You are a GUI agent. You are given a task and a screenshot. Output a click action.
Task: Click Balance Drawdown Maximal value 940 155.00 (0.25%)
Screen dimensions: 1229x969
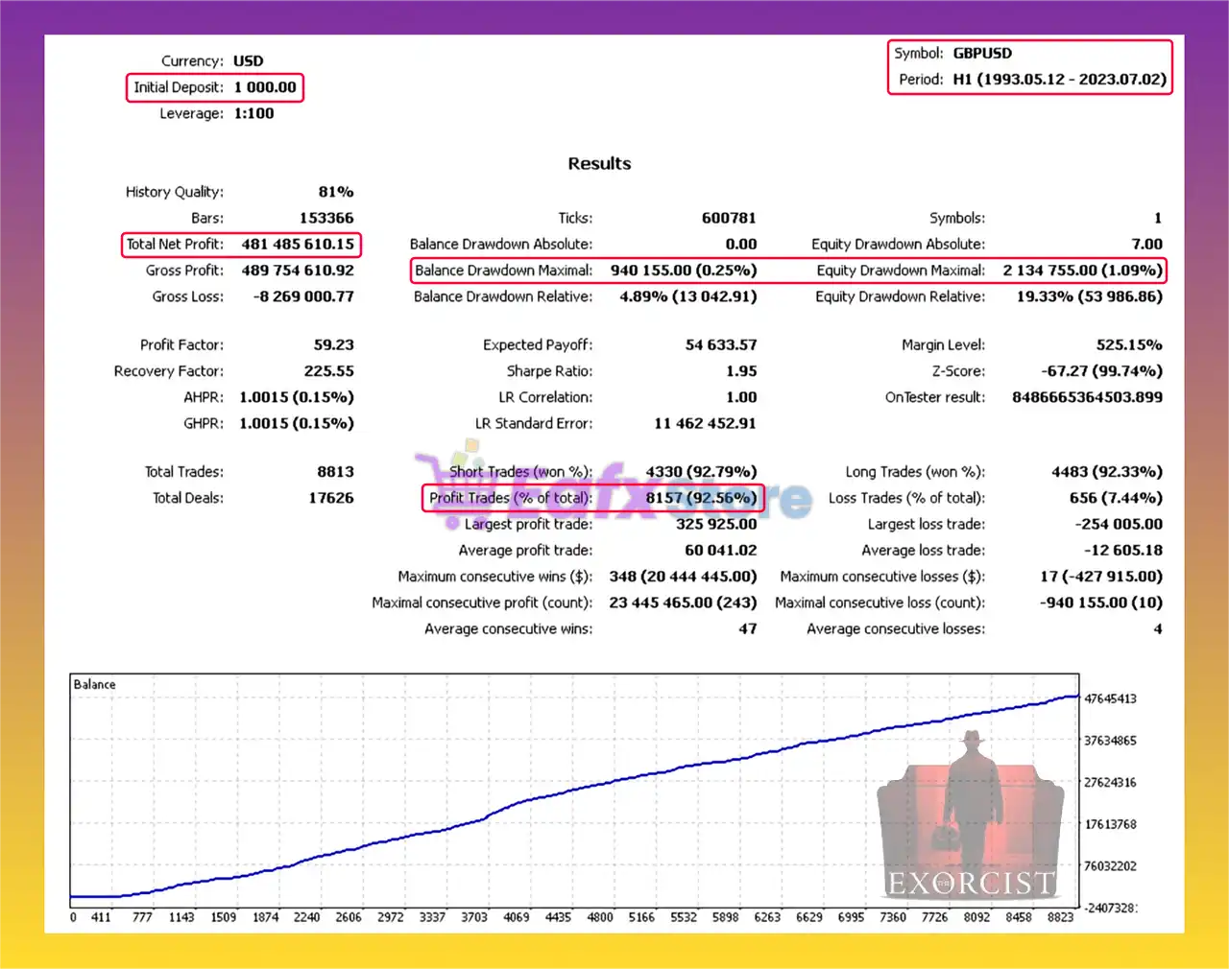coord(684,271)
